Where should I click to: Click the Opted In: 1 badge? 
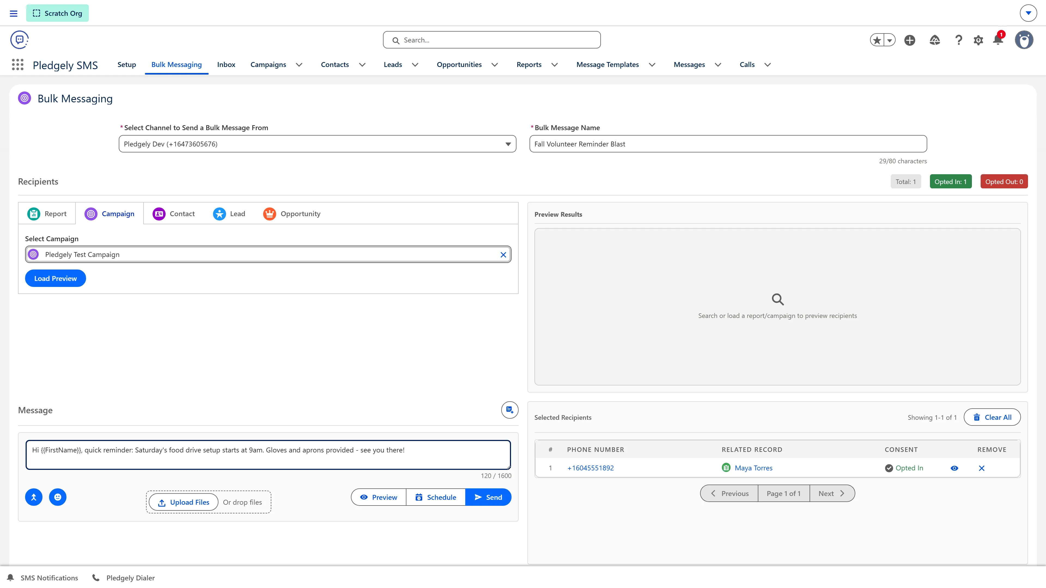951,182
